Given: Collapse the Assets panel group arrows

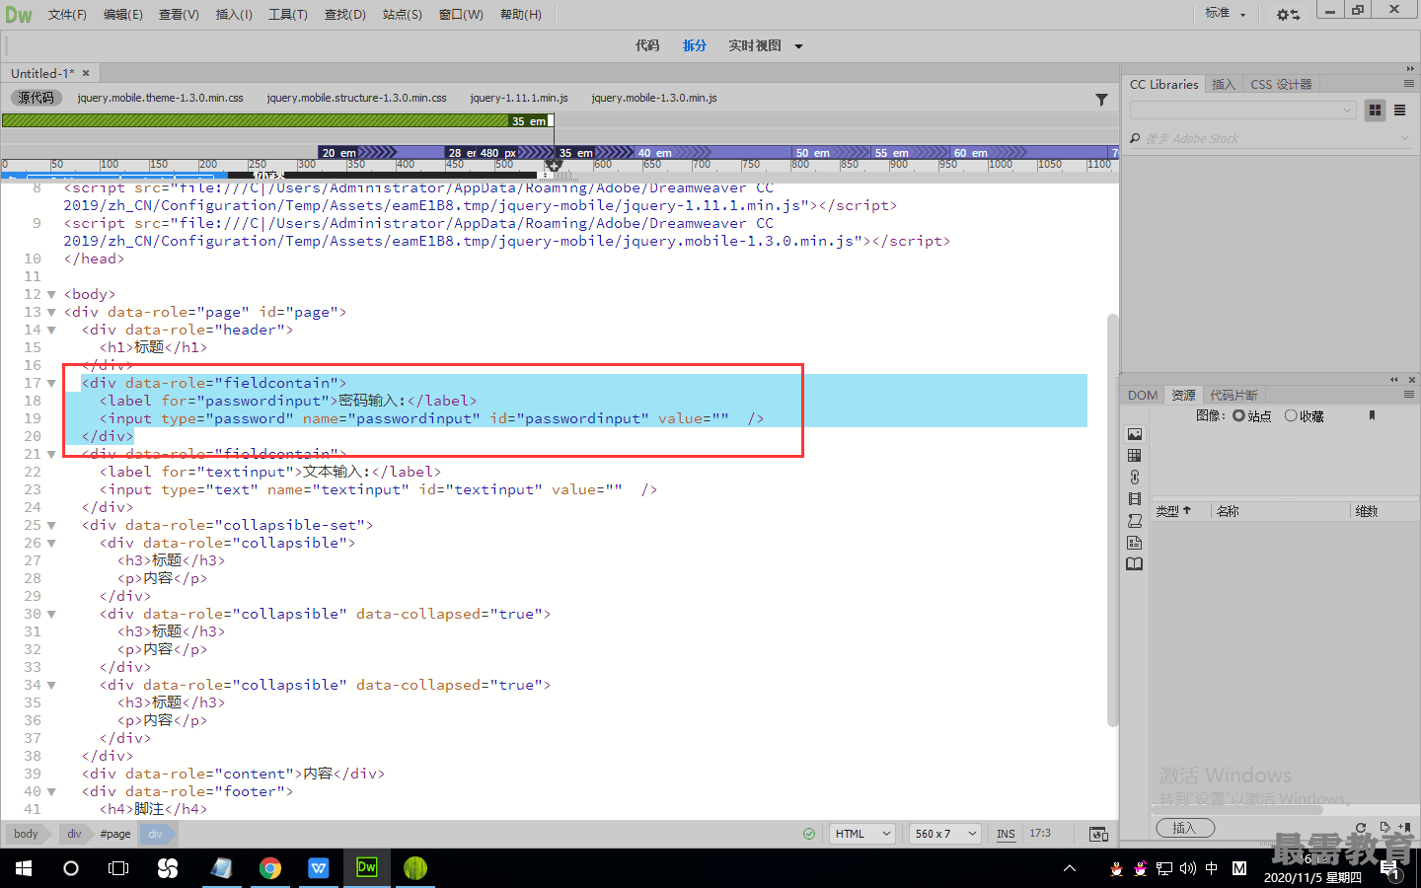Looking at the screenshot, I should 1394,380.
